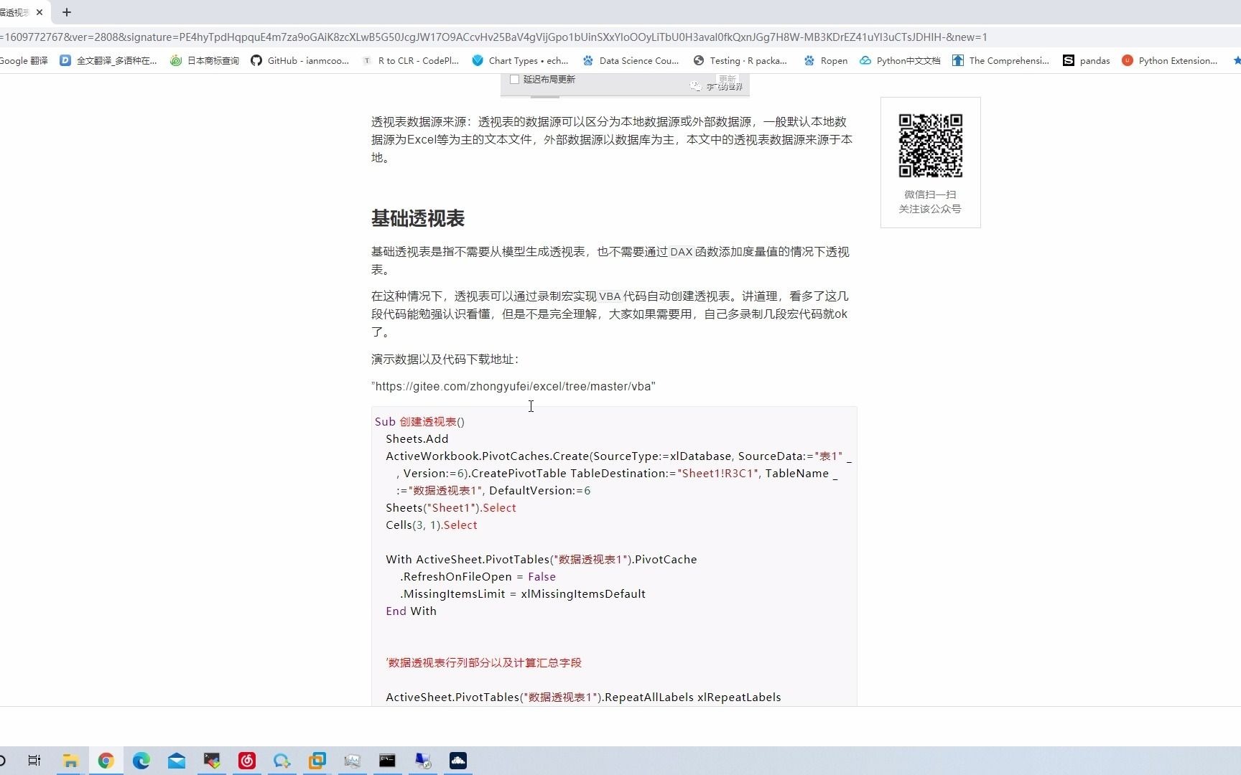Open pandas bookmark icon

pos(1069,61)
